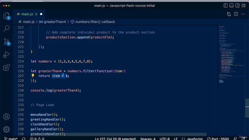Image resolution: width=249 pixels, height=140 pixels.
Task: Click productsSection.append line
Action: [x=80, y=37]
